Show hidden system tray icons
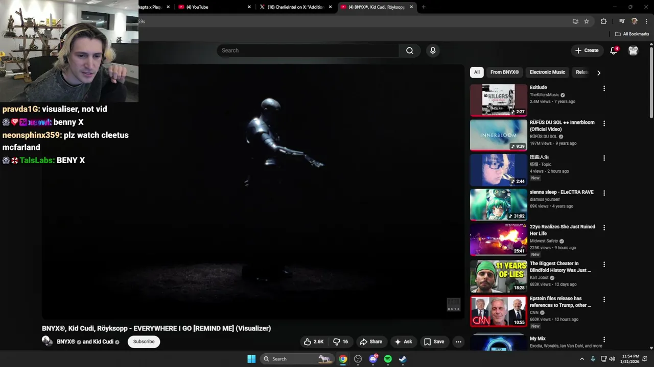Viewport: 654px width, 367px height. coord(581,359)
